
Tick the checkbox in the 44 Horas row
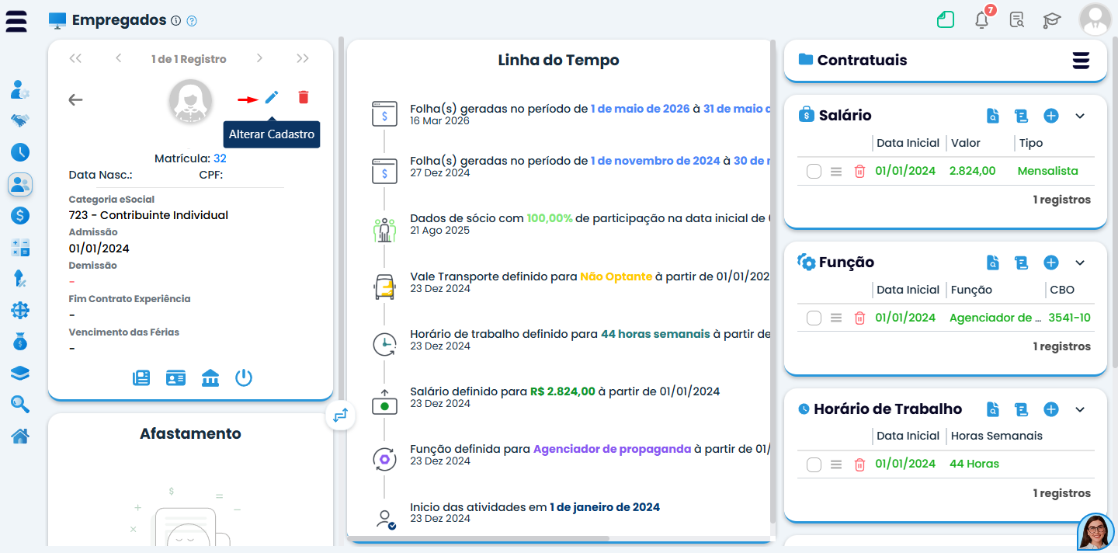(814, 464)
